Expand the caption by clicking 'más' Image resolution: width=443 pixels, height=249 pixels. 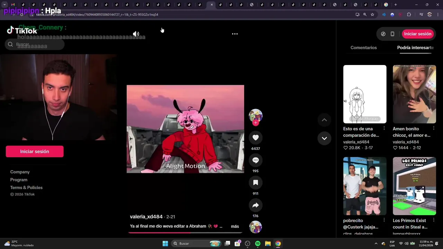(x=235, y=226)
